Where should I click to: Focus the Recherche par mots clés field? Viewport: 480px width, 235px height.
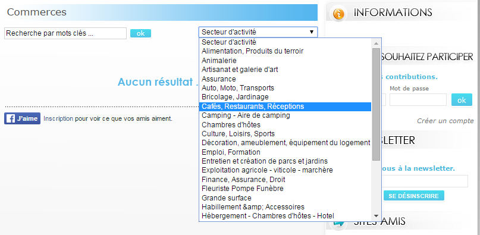[x=65, y=33]
